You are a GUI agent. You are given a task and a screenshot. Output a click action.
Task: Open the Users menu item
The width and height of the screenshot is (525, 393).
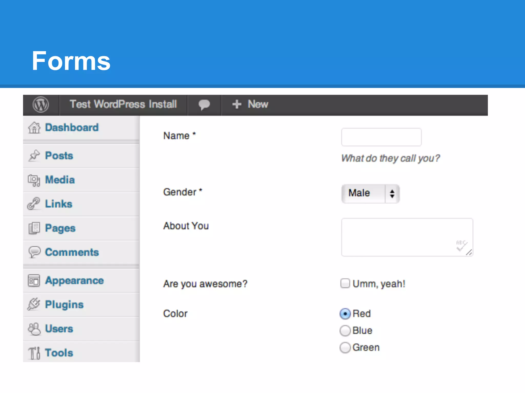[81, 329]
